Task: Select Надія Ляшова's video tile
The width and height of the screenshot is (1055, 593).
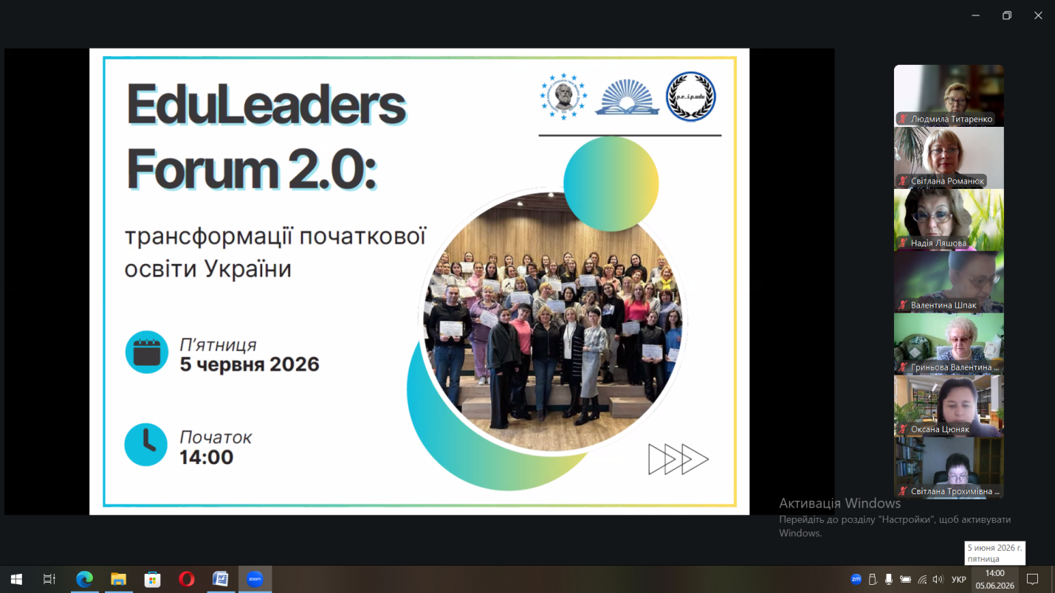Action: 949,219
